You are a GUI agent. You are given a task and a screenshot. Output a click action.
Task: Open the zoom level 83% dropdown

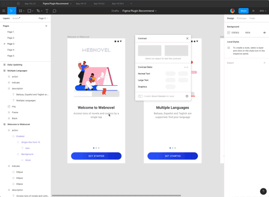pyautogui.click(x=263, y=11)
